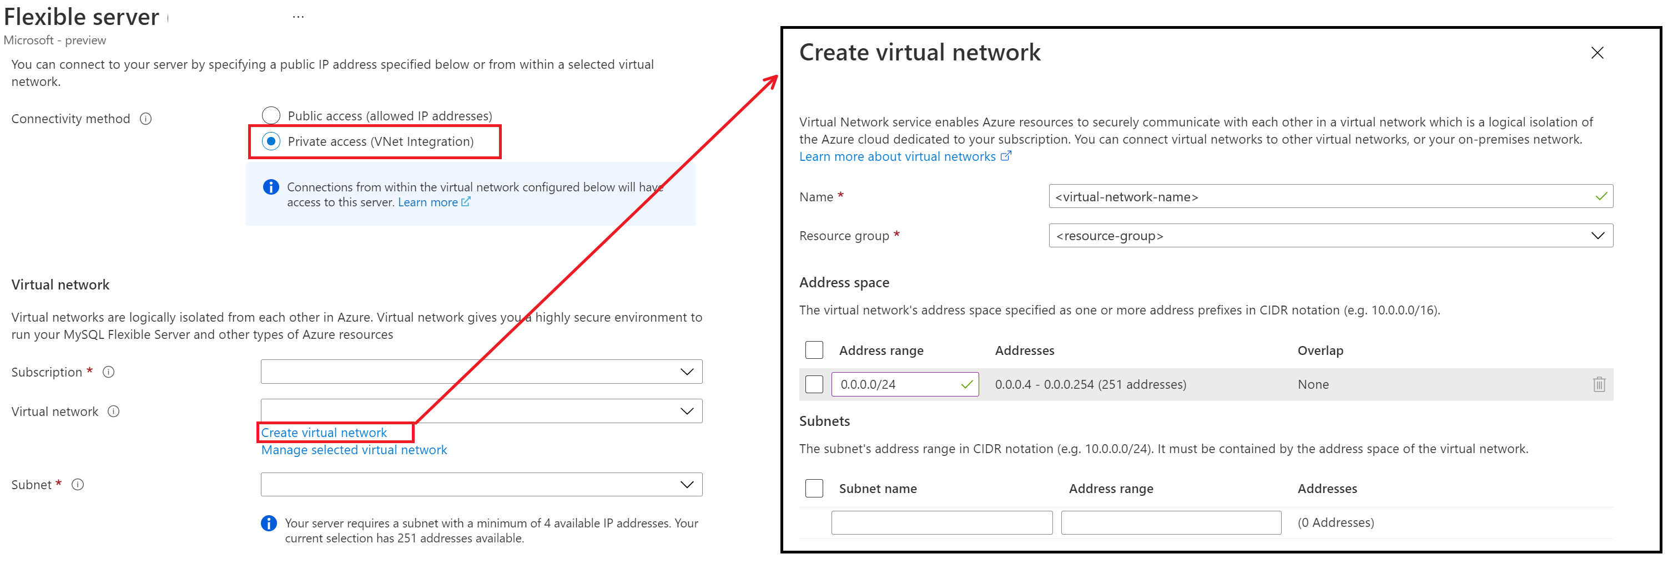Select Public access (allowed IP addresses)
The width and height of the screenshot is (1673, 569).
click(x=271, y=115)
